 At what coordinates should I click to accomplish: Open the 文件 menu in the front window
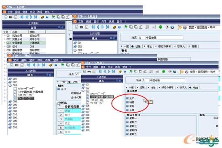pyautogui.click(x=88, y=67)
